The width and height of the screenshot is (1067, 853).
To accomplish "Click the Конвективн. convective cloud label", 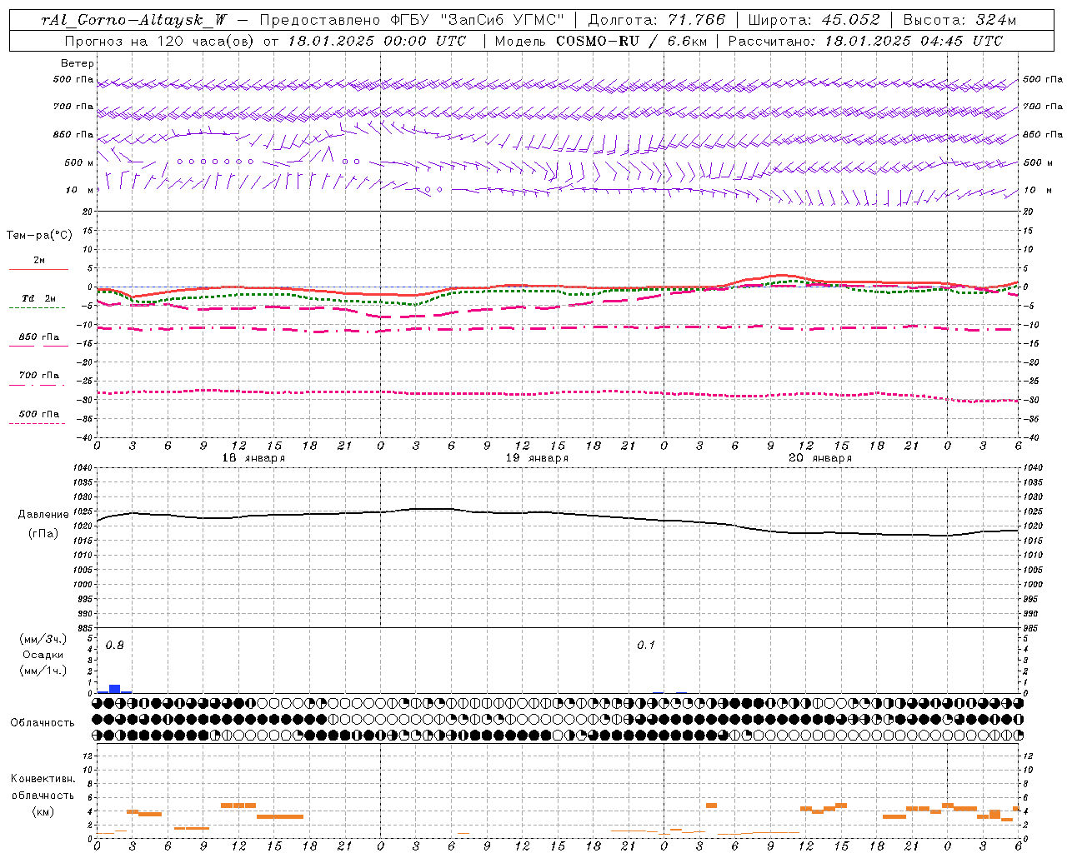I will 43,779.
